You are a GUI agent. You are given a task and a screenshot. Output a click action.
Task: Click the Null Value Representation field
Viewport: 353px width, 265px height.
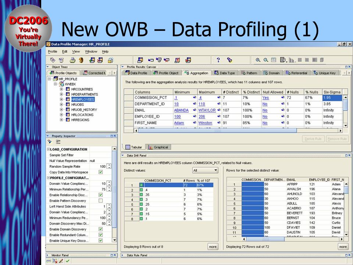[100, 161]
